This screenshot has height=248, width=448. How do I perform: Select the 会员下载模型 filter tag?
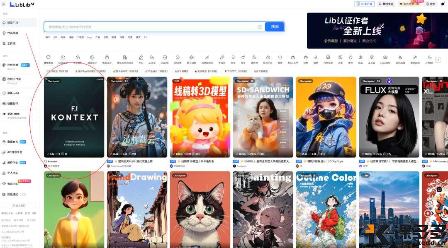[261, 71]
